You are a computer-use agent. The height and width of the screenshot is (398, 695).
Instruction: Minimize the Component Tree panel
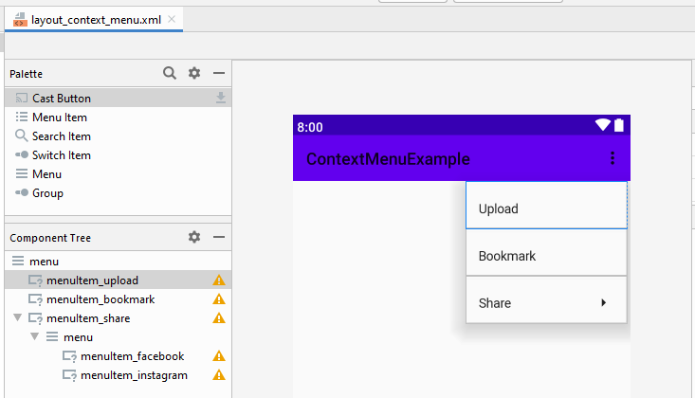(x=219, y=237)
